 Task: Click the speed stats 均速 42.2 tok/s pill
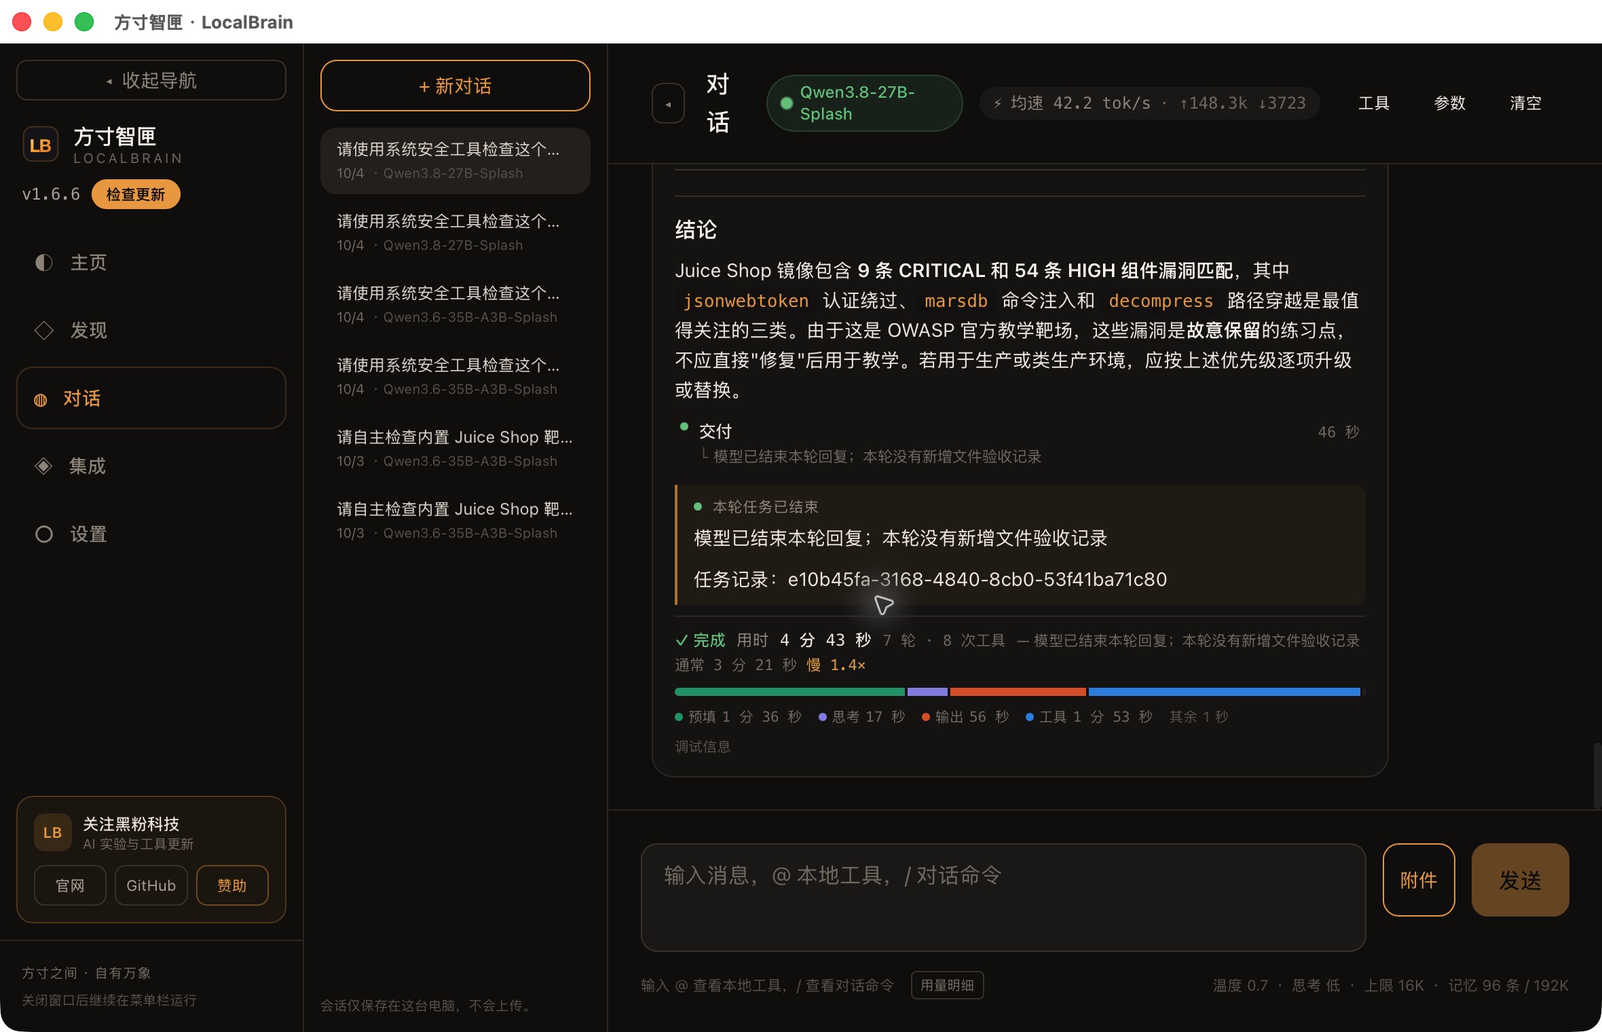coord(1149,103)
